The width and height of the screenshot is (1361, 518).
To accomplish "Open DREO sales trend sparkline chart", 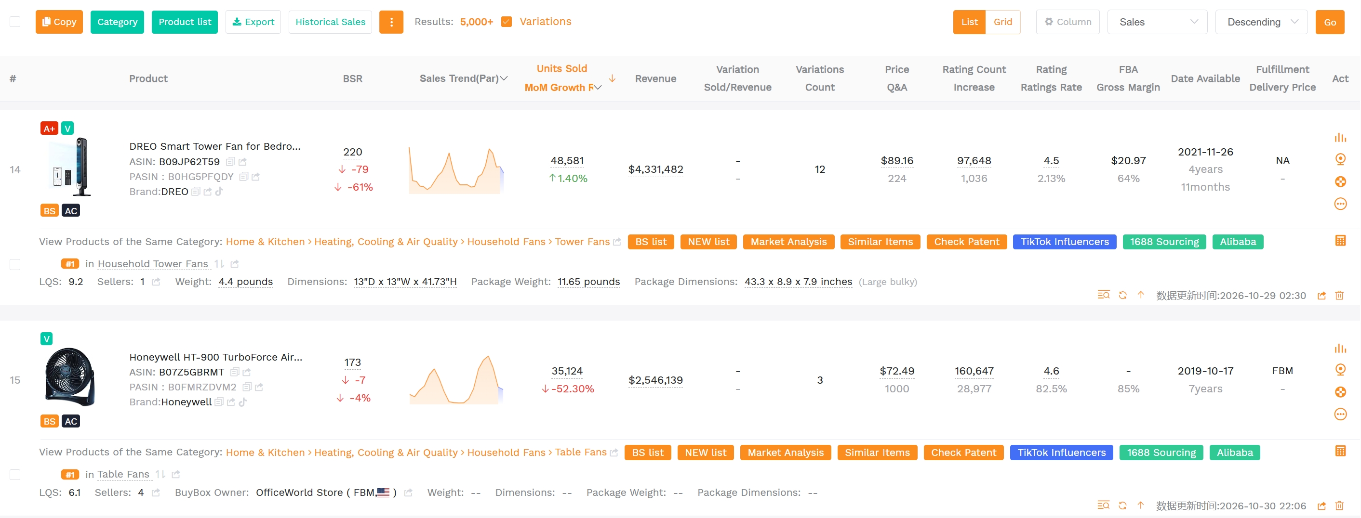I will pyautogui.click(x=456, y=170).
